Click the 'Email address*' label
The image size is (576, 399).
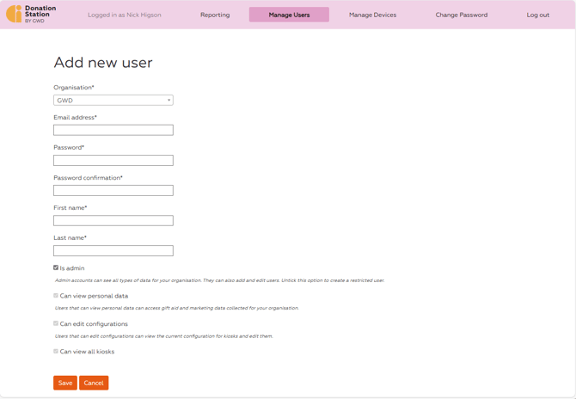click(76, 118)
